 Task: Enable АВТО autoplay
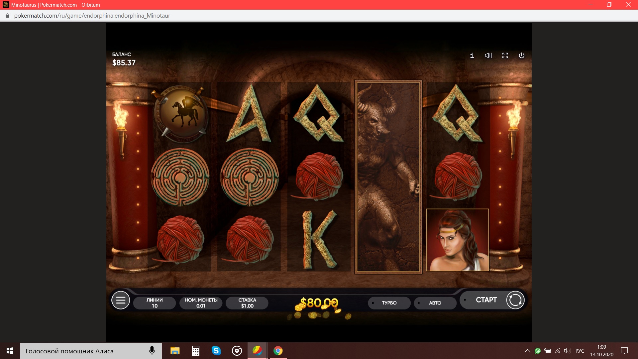tap(435, 303)
